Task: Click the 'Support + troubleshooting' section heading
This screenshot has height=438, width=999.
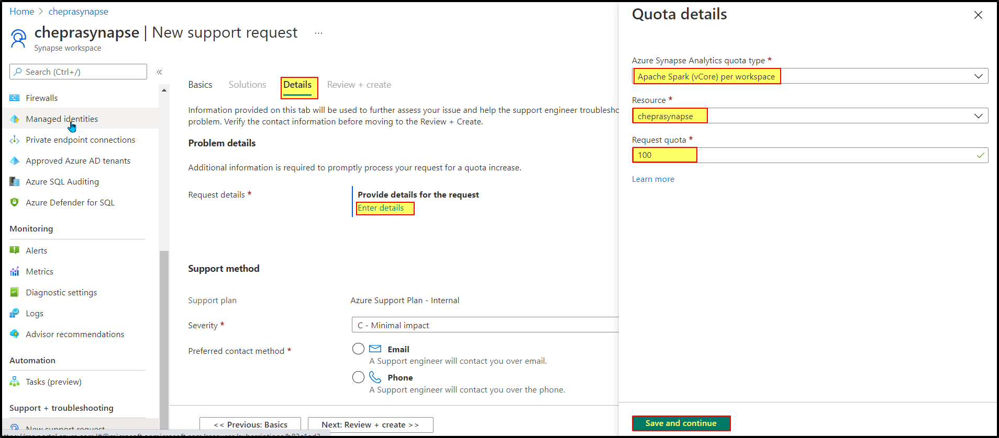Action: (x=61, y=408)
